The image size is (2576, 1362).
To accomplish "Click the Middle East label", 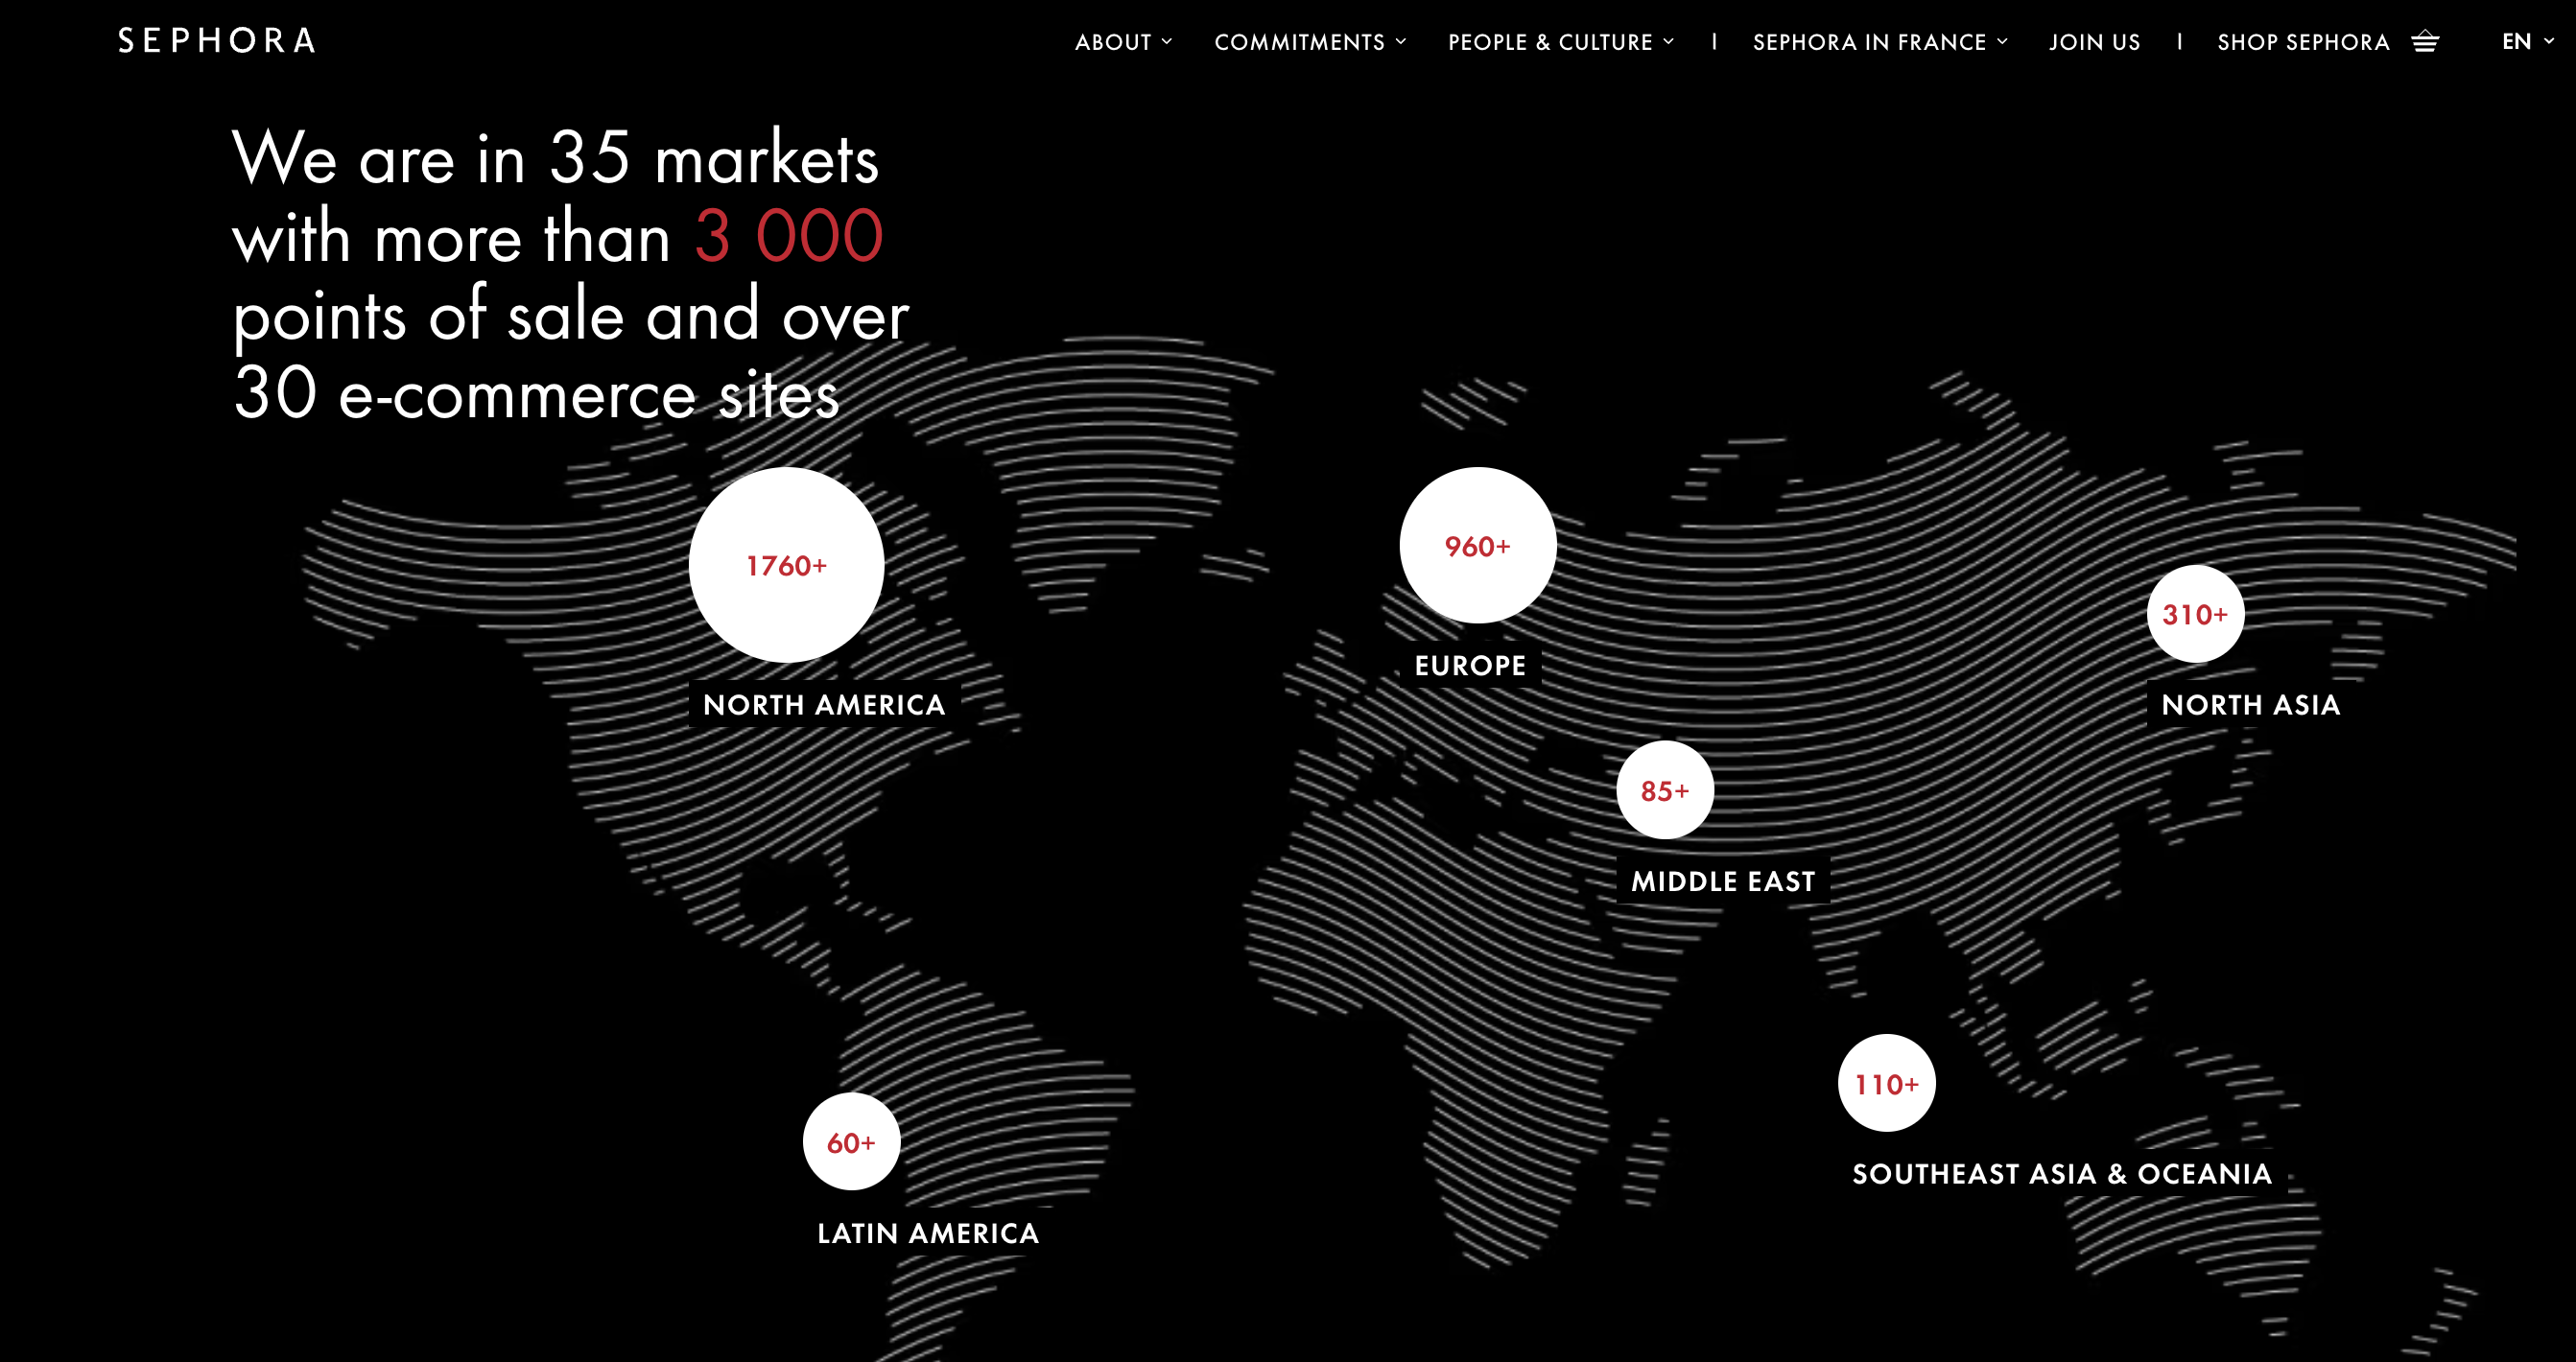I will click(1723, 881).
